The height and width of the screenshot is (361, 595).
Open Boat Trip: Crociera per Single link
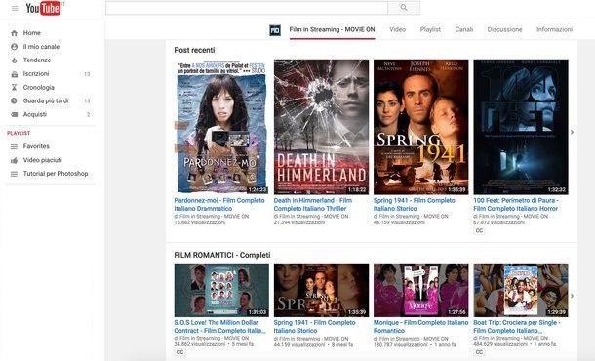[517, 327]
